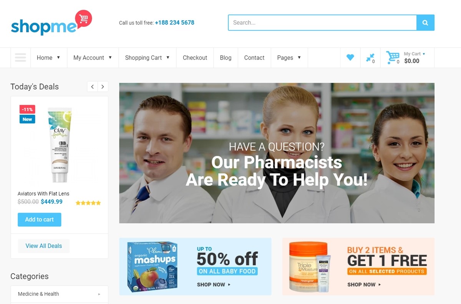The height and width of the screenshot is (304, 461).
Task: Expand the Medicine & Health category
Action: 59,294
